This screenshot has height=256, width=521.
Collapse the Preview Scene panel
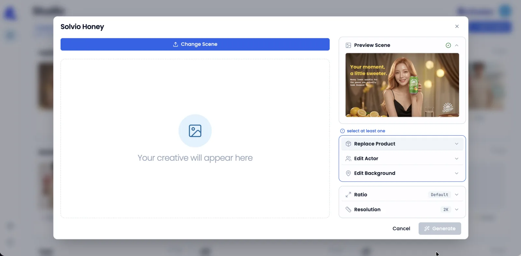coord(457,45)
